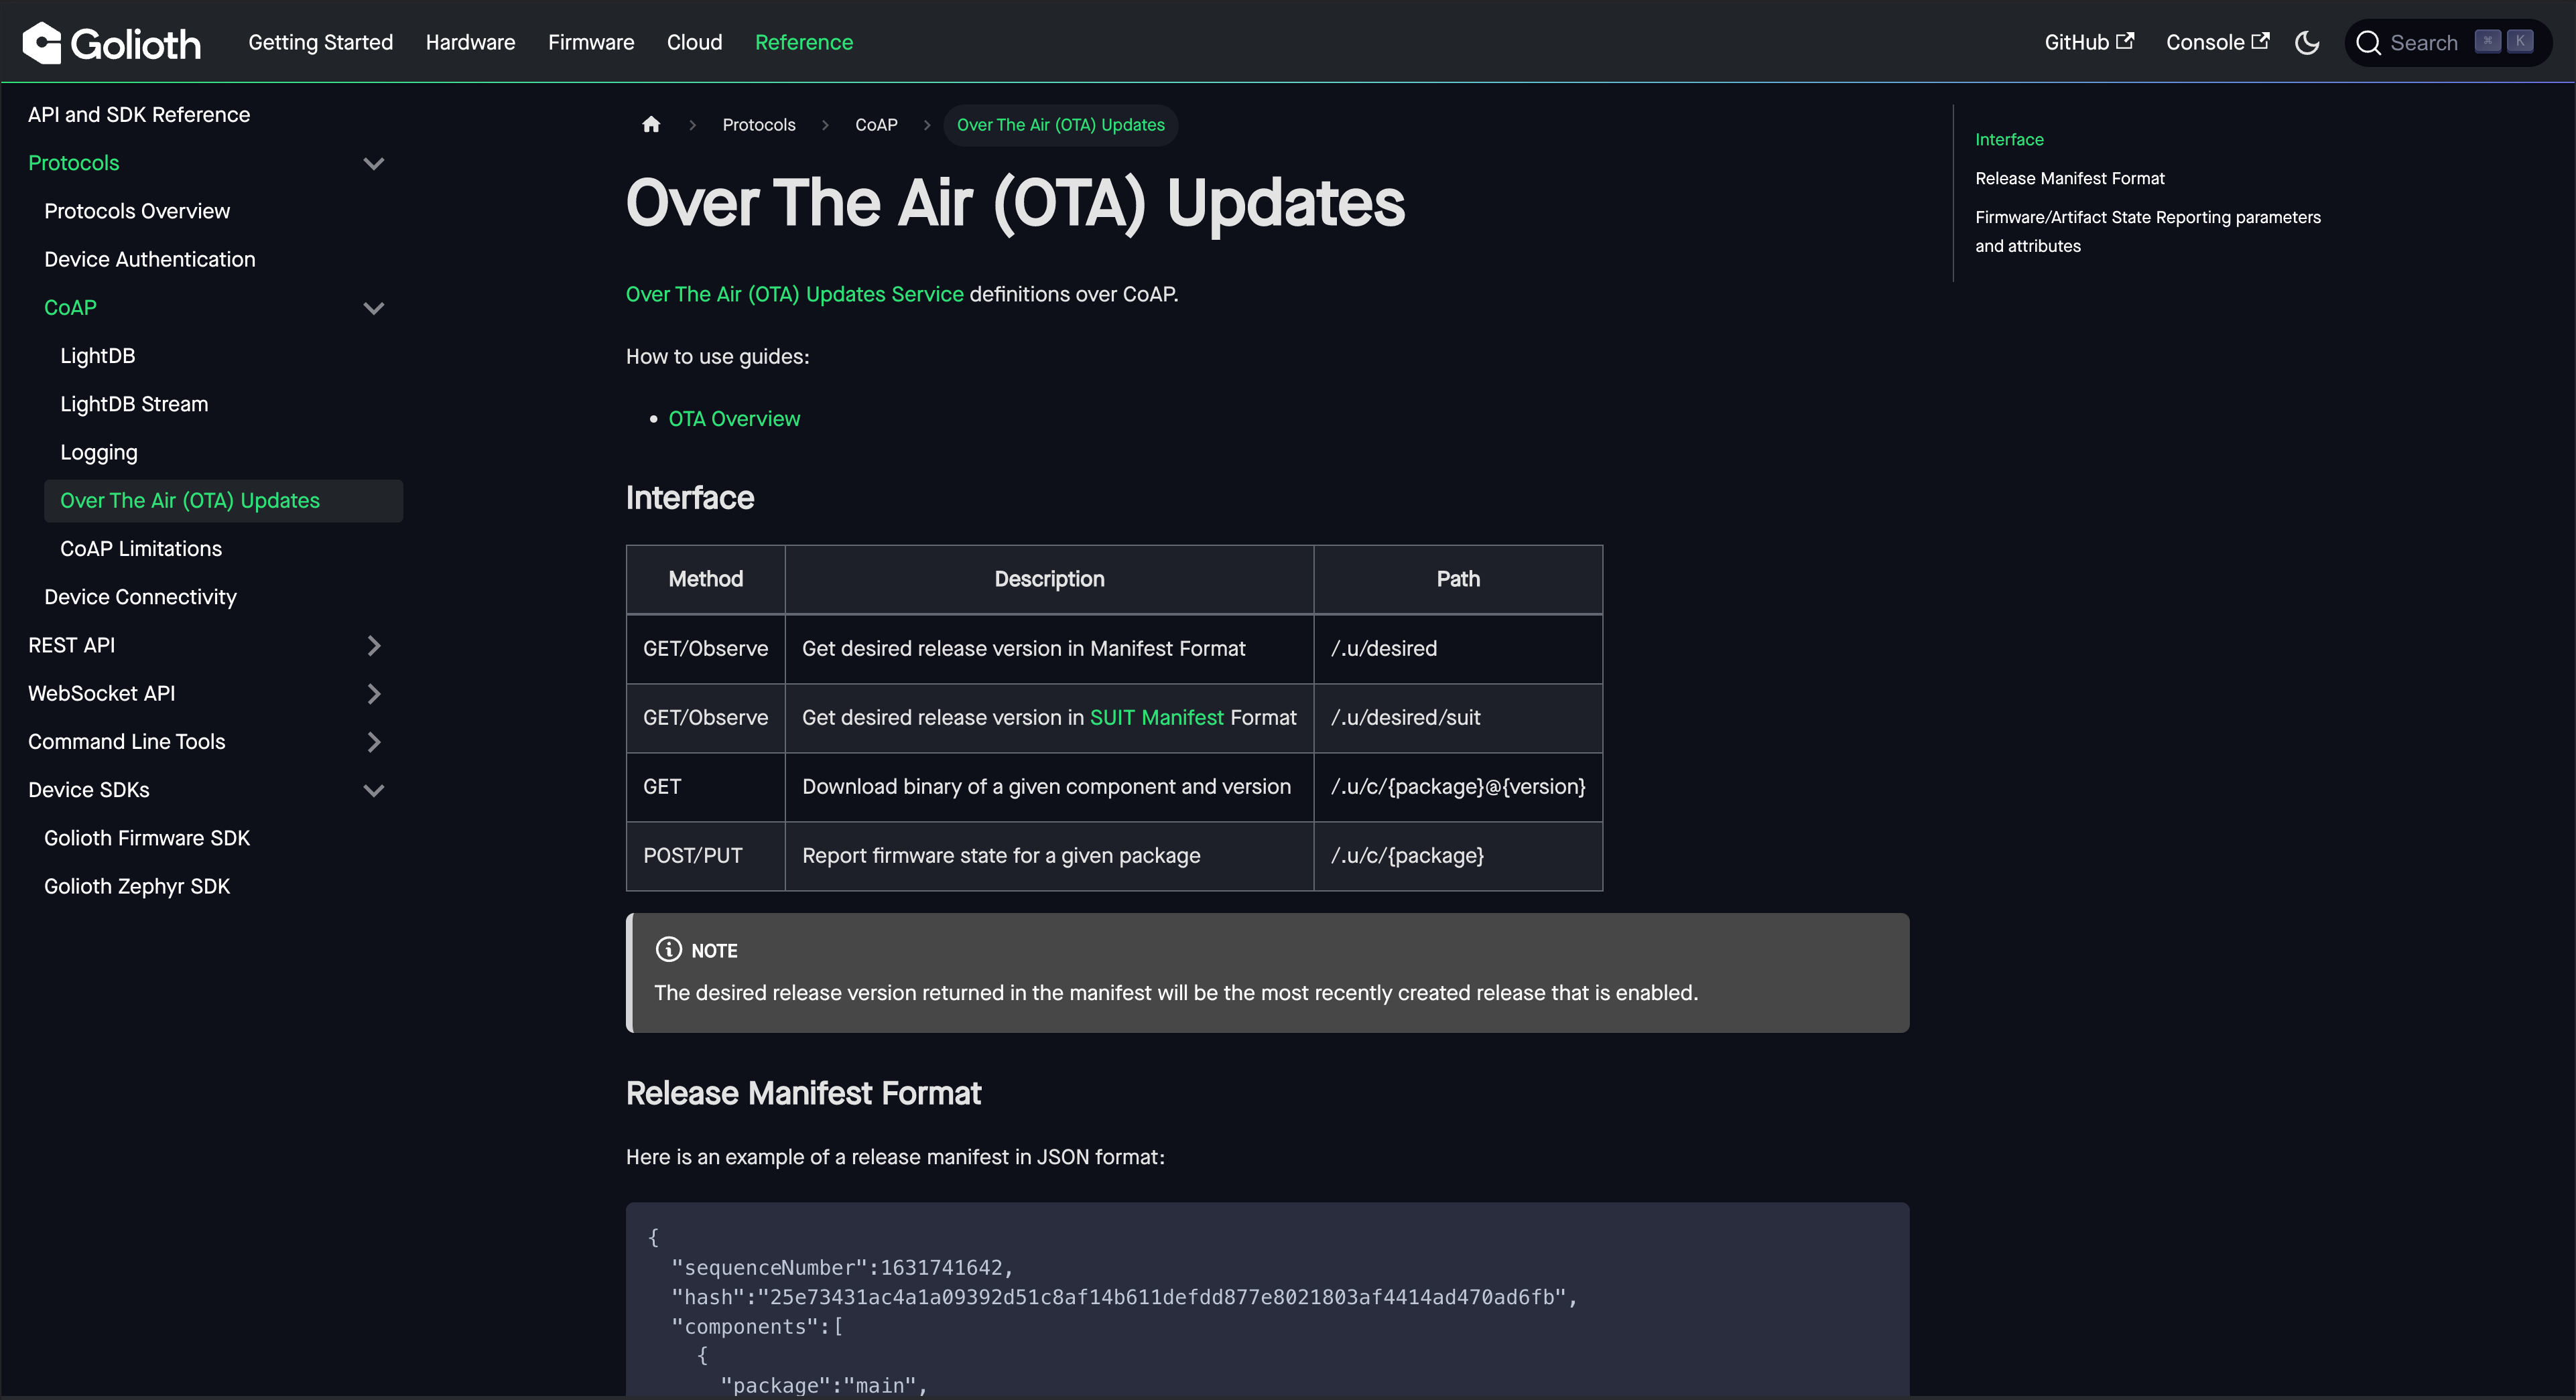Open the Getting Started nav item
Screen dimensions: 2576x1400
pyautogui.click(x=320, y=43)
